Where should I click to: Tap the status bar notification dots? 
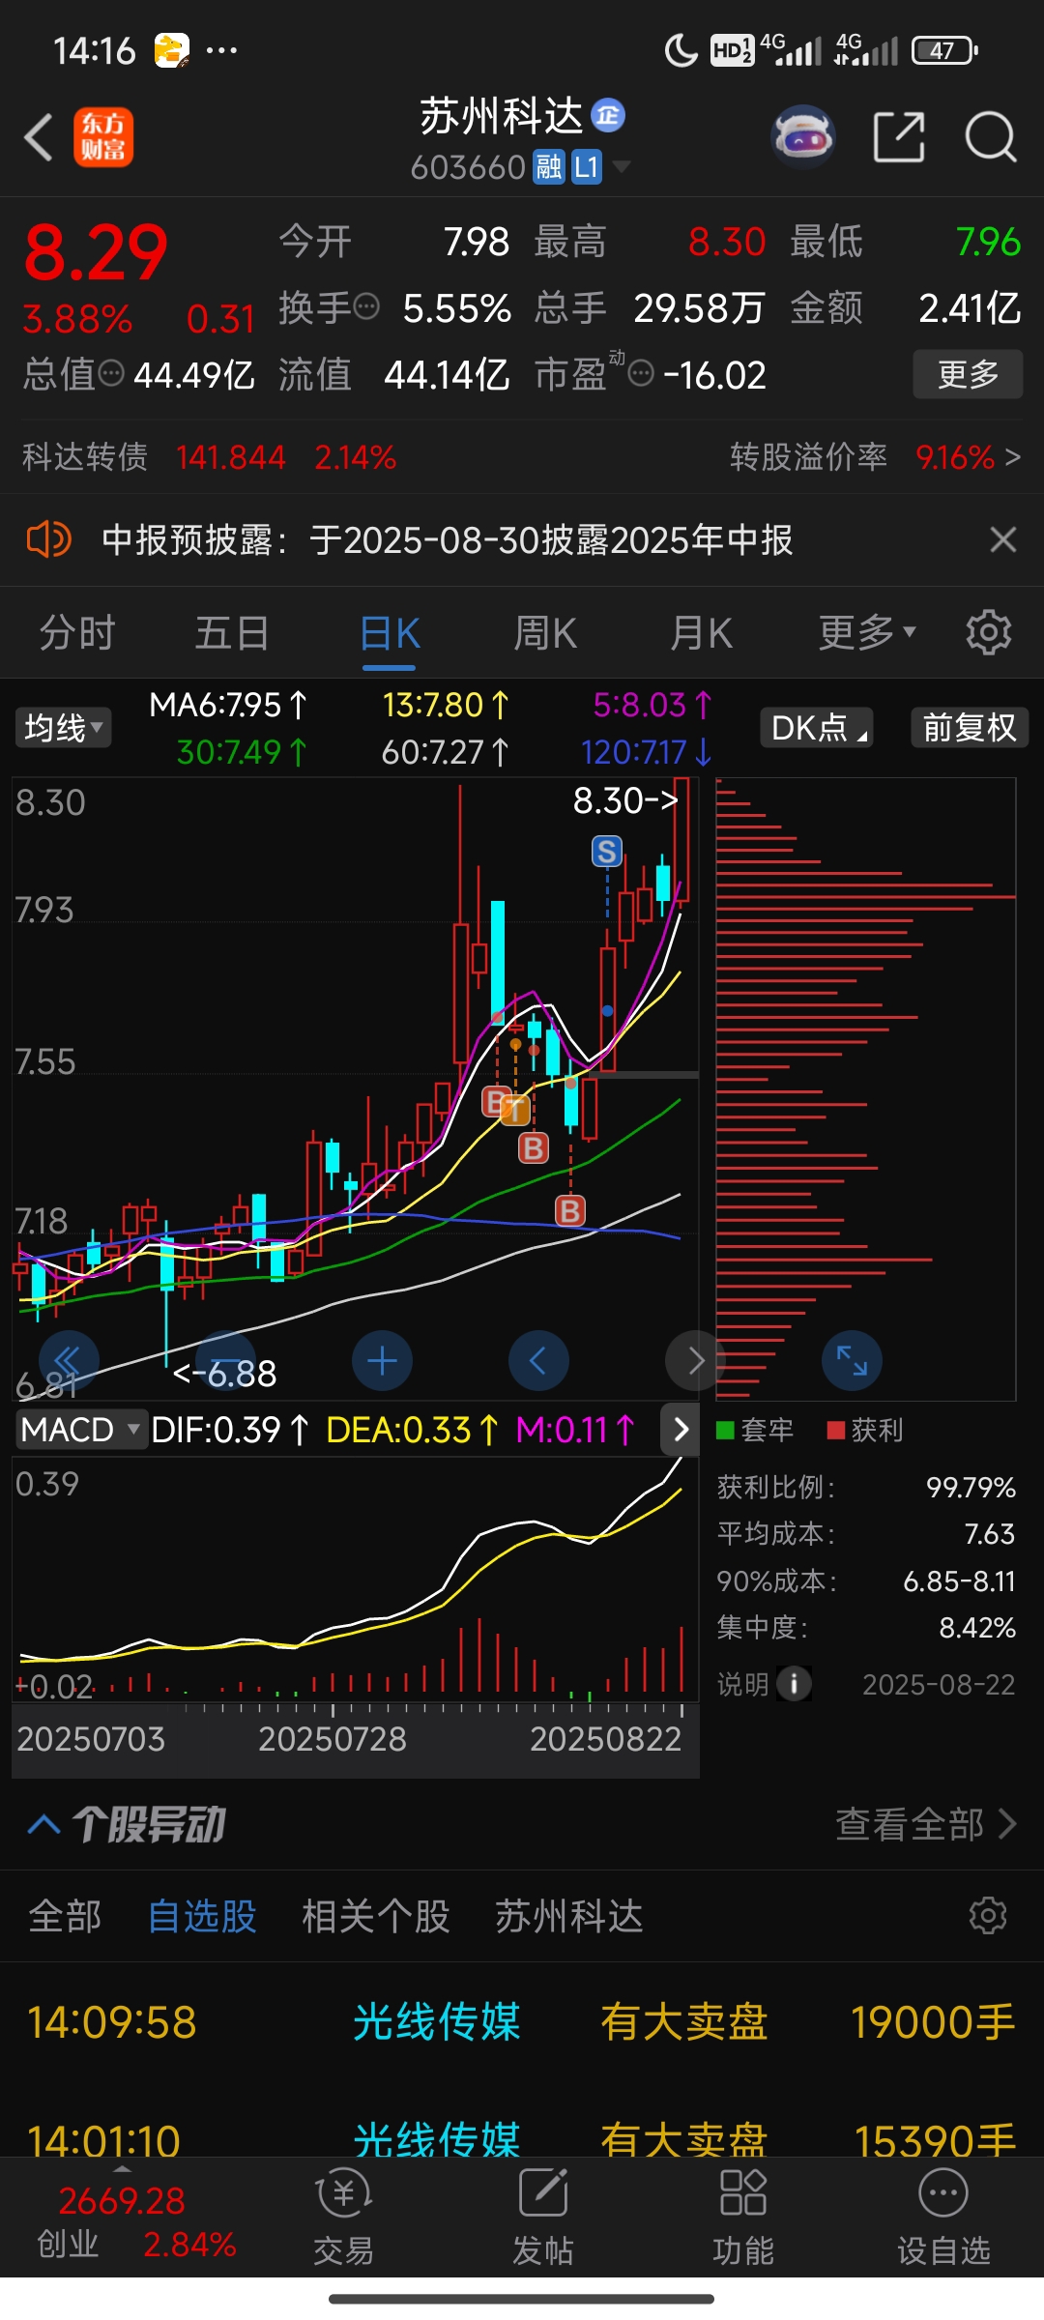[x=221, y=50]
